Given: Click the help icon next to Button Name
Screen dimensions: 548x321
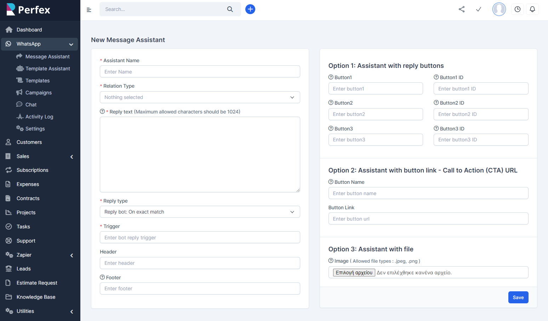Looking at the screenshot, I should [x=330, y=182].
